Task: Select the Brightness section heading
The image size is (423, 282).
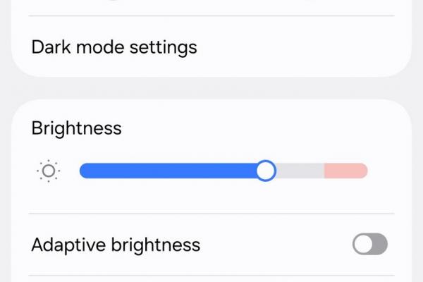Action: coord(77,128)
